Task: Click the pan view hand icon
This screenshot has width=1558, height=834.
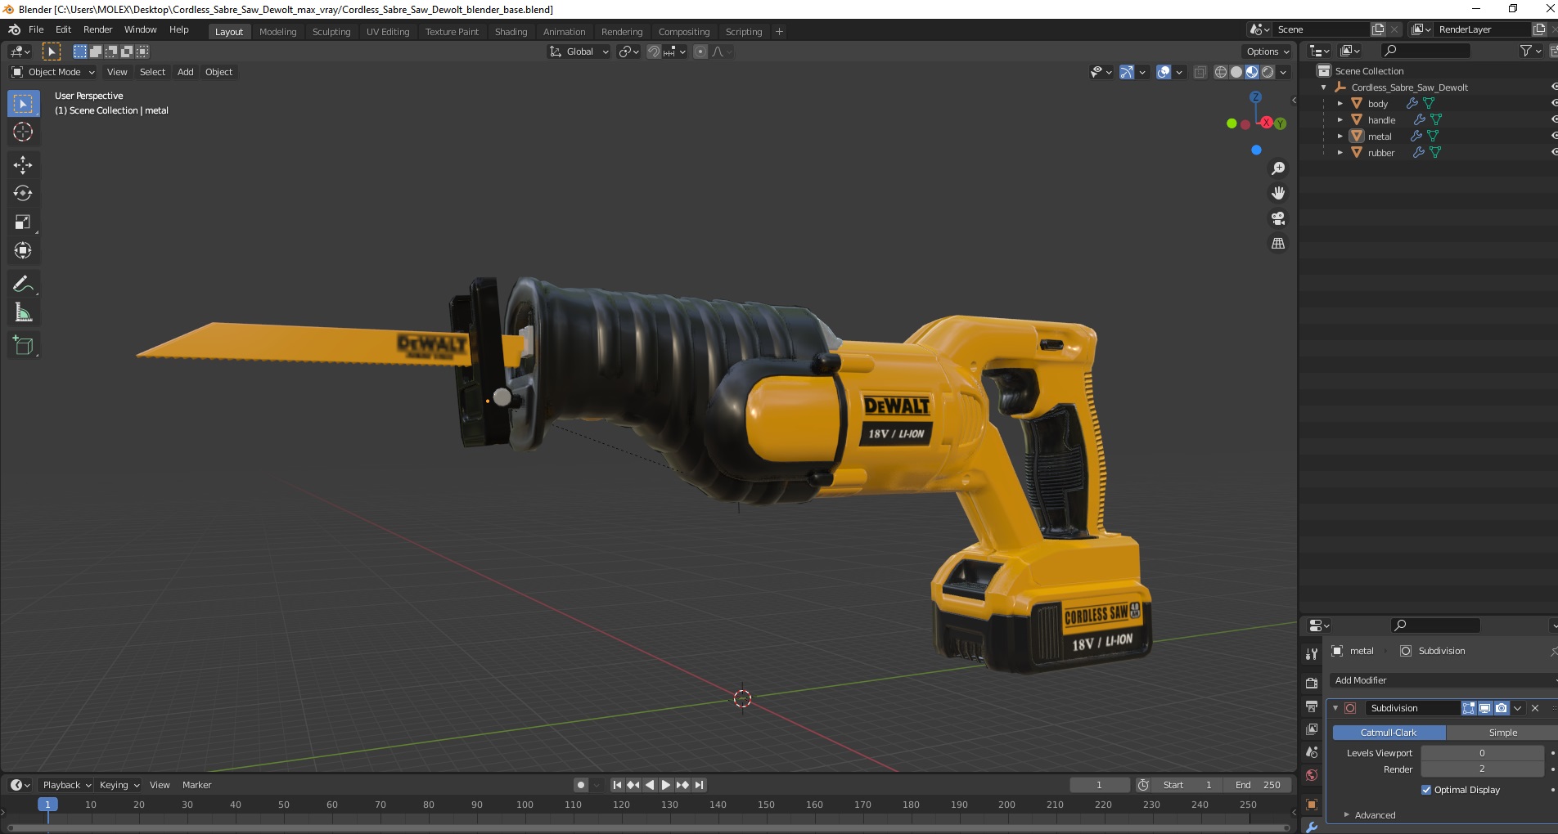Action: 1277,193
